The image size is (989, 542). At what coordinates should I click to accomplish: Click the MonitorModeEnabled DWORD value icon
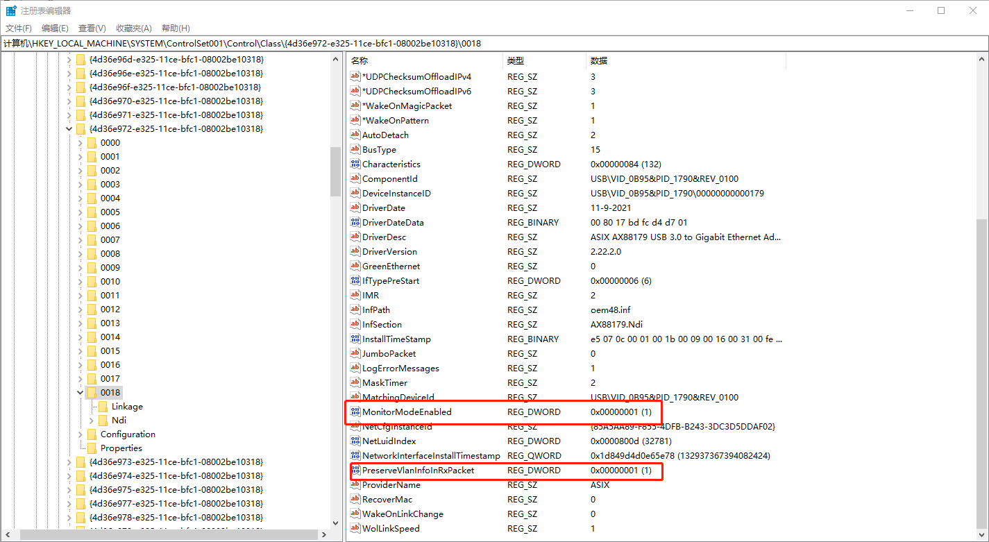(355, 412)
